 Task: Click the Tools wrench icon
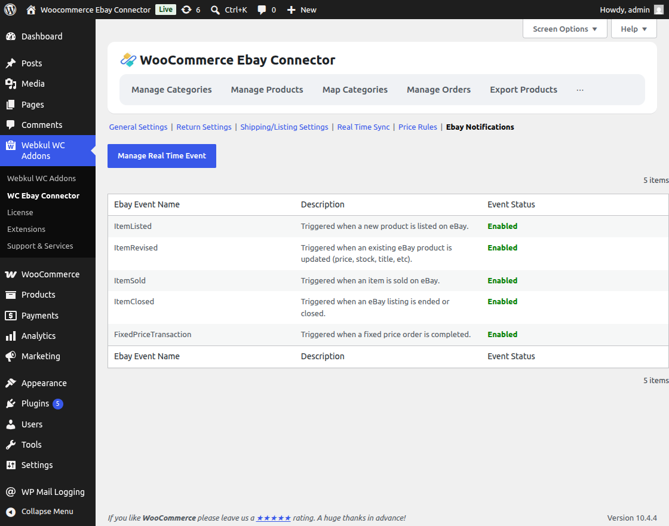click(11, 445)
